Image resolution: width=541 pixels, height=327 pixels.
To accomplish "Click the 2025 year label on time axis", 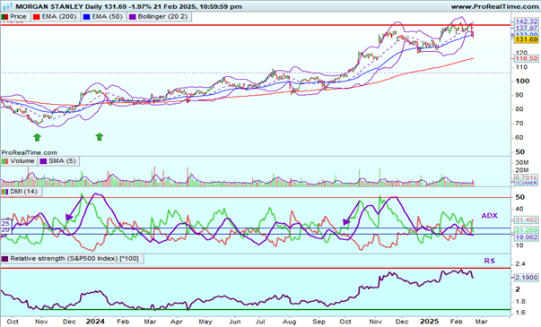I will (430, 322).
